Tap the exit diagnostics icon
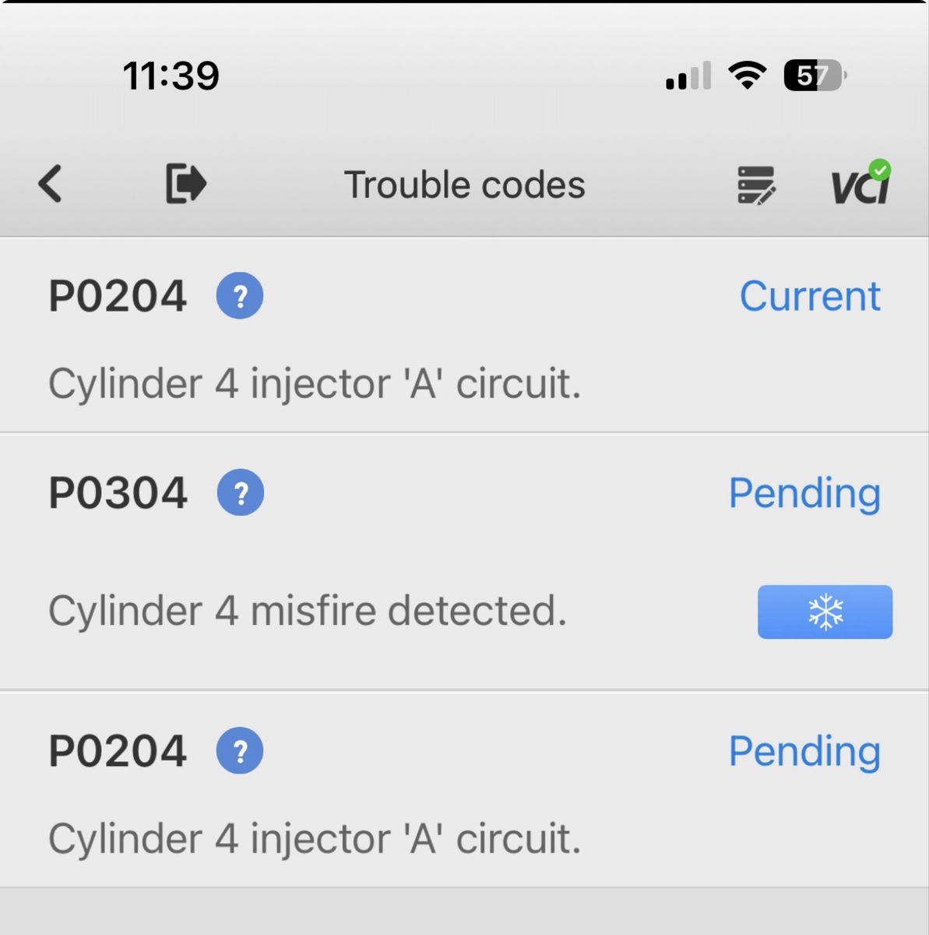This screenshot has width=929, height=935. tap(186, 185)
